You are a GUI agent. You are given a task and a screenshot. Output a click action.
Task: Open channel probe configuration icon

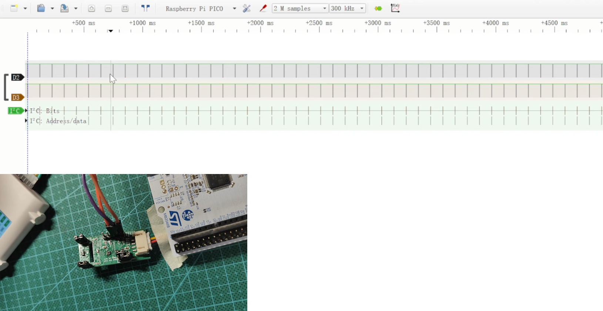tap(263, 8)
